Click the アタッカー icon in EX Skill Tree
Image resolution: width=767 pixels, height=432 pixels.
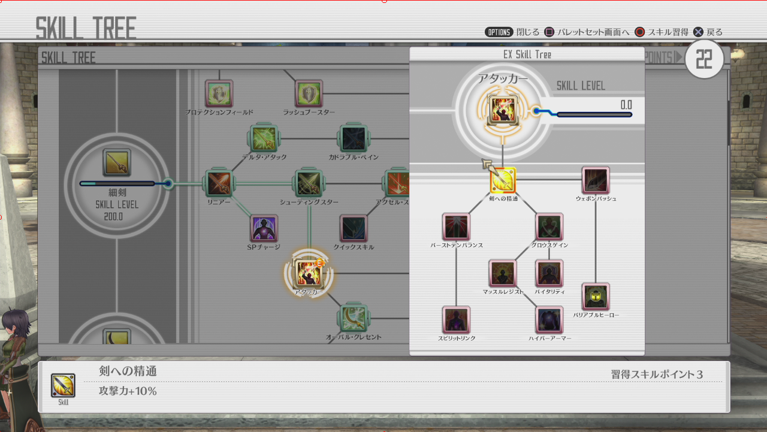pyautogui.click(x=502, y=110)
